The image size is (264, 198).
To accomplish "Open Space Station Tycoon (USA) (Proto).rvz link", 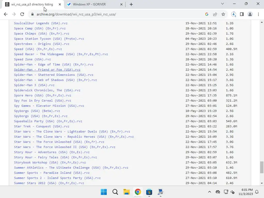I will (49, 39).
